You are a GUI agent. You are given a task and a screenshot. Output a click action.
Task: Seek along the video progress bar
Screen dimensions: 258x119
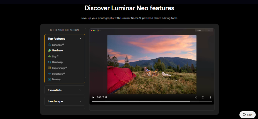152,101
